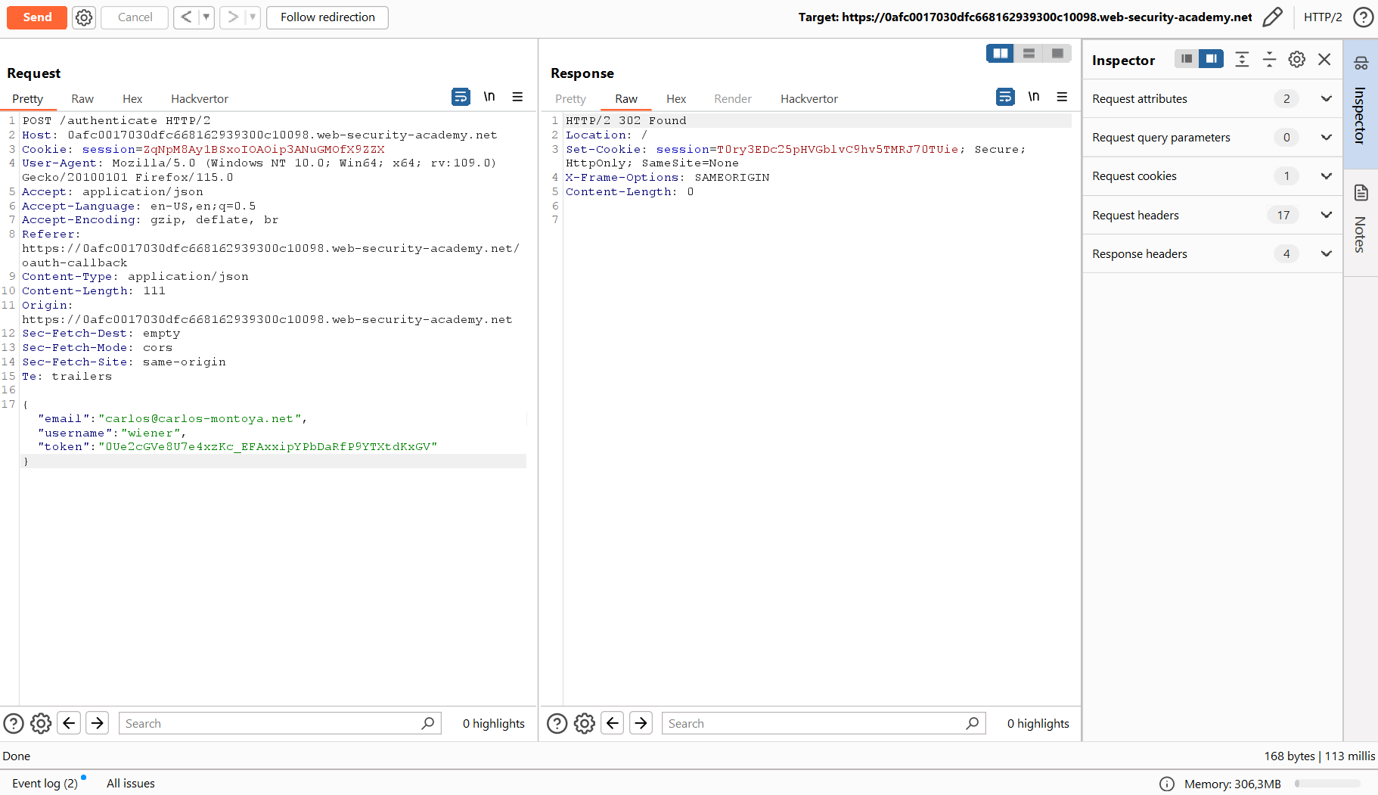Screen dimensions: 1378x795
Task: Expand Response headers section
Action: (1212, 254)
